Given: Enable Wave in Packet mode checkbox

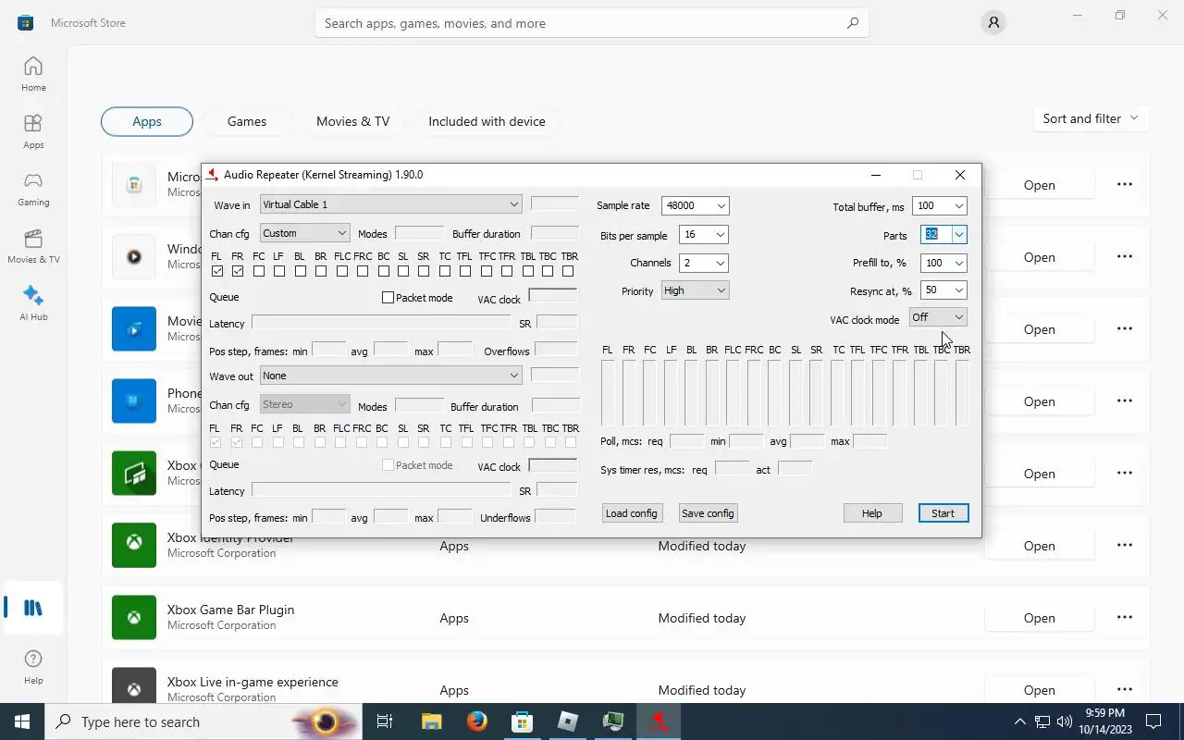Looking at the screenshot, I should click(417, 298).
